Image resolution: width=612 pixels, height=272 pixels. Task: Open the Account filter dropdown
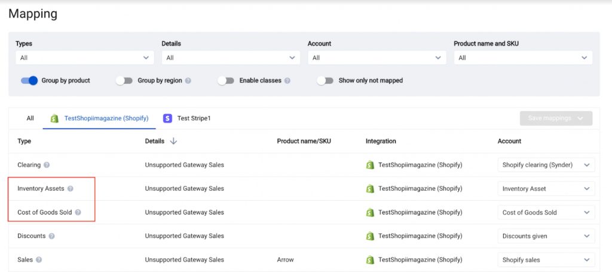tap(377, 58)
